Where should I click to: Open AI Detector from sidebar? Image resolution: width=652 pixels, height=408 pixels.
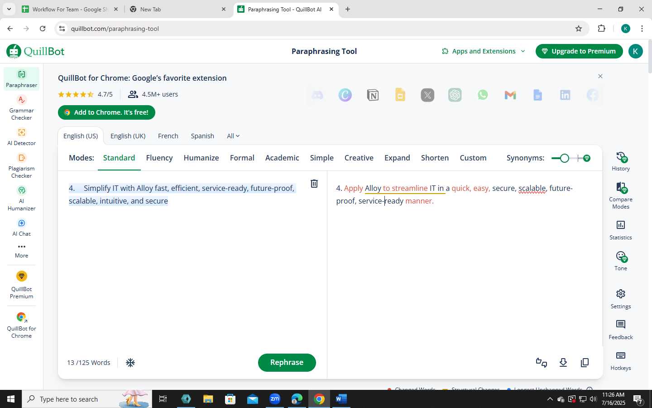coord(21,136)
